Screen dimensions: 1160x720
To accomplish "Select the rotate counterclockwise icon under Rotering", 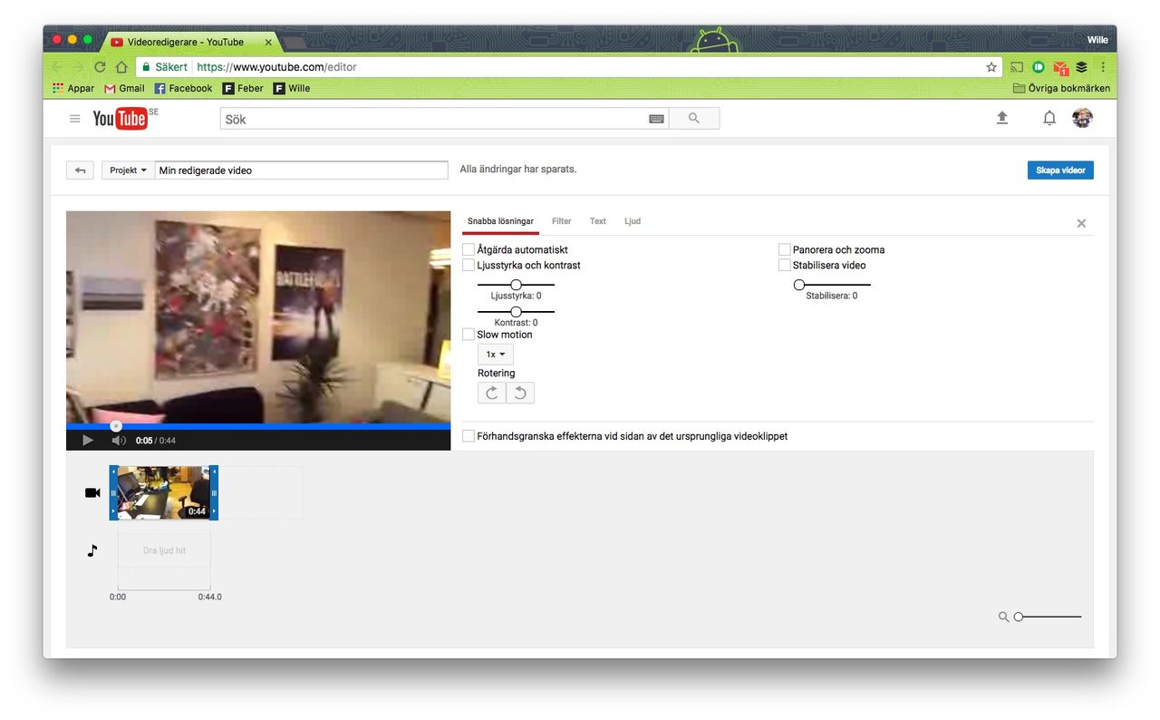I will tap(519, 392).
